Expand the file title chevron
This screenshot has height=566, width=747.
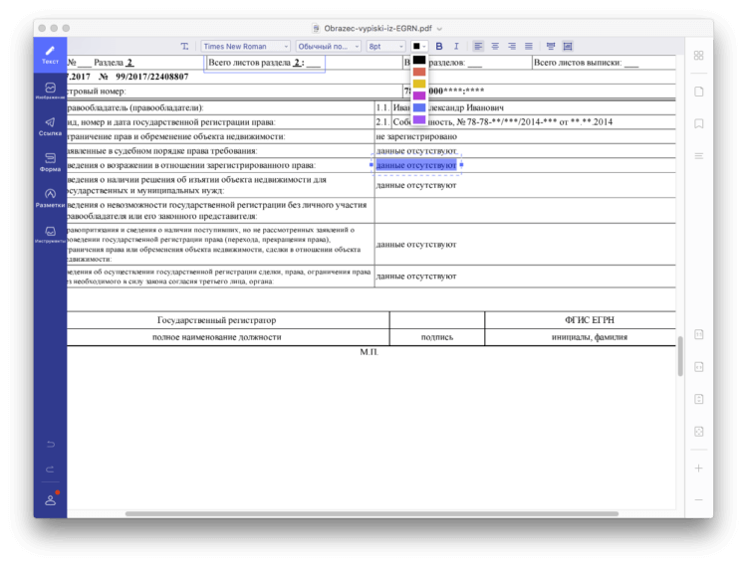[x=439, y=29]
